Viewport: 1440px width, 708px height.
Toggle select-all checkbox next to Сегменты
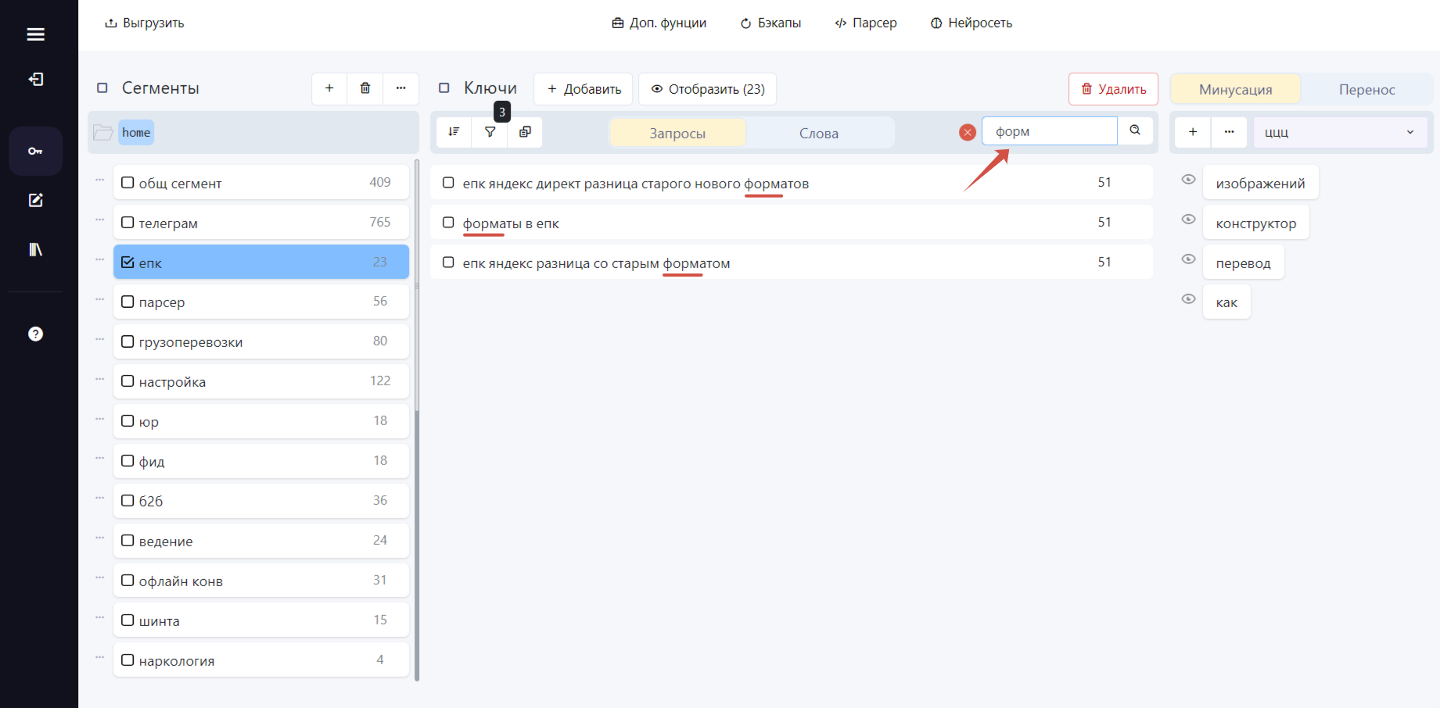(102, 88)
